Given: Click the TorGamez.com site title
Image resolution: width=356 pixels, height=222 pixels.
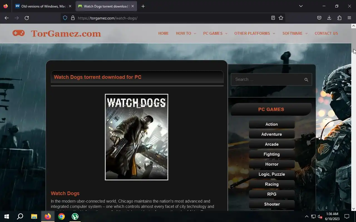Looking at the screenshot, I should [x=66, y=34].
